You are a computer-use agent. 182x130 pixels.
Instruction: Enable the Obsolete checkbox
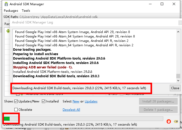click(16, 109)
